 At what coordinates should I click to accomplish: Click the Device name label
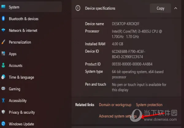(x=94, y=24)
